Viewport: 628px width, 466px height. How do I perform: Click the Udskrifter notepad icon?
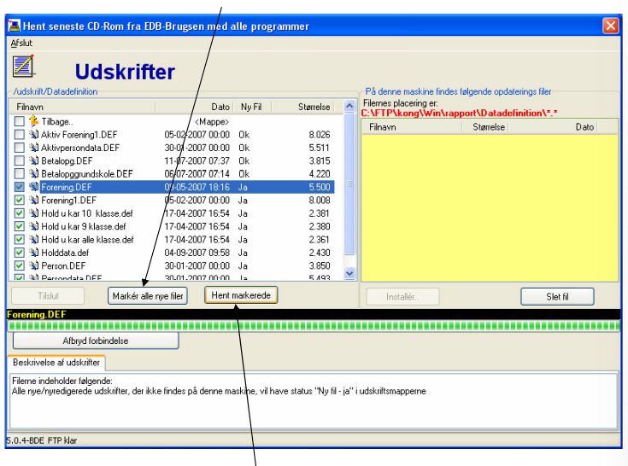pyautogui.click(x=23, y=66)
